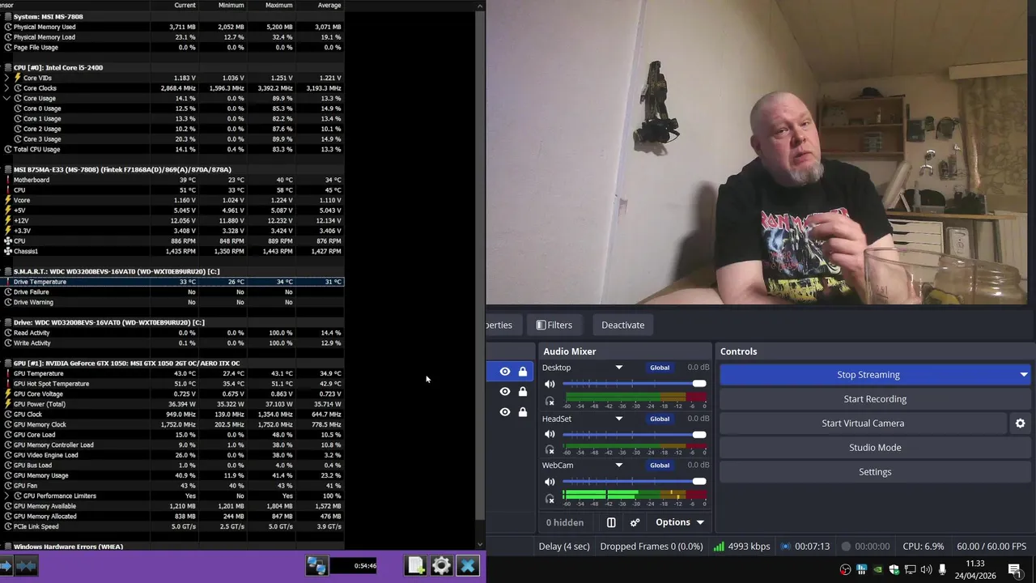Open the Stop Streaming dropdown arrow

pyautogui.click(x=1024, y=375)
